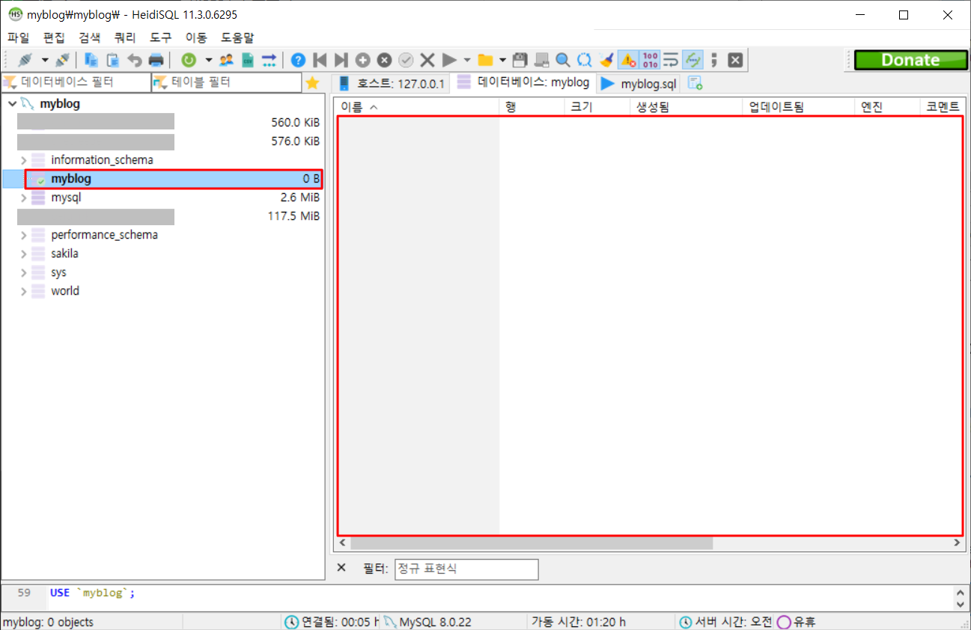
Task: Click the print icon in the toolbar
Action: 156,60
